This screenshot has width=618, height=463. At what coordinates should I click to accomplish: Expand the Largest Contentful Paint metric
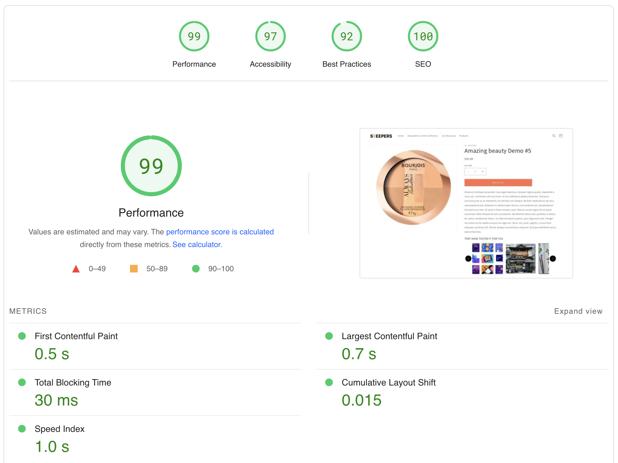click(x=389, y=336)
